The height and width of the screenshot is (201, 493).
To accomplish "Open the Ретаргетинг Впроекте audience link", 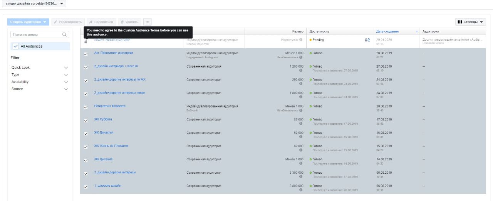I will pos(110,106).
